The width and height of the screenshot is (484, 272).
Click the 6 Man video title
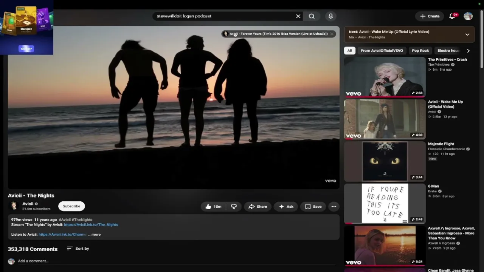tap(433, 186)
